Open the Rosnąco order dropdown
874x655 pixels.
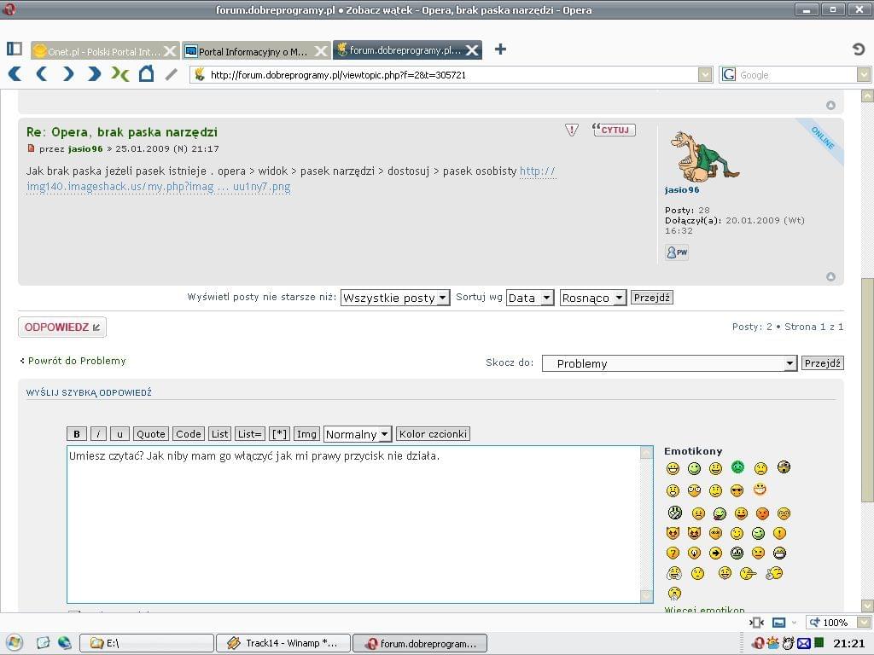coord(593,298)
